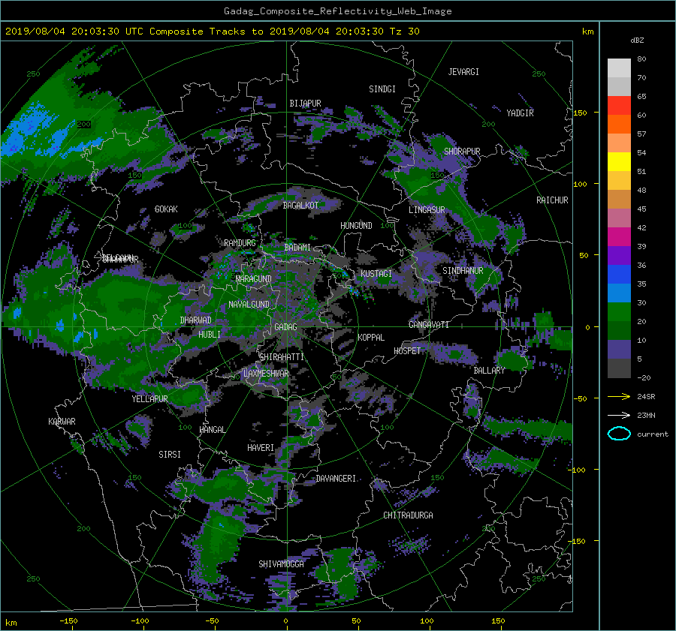676x631 pixels.
Task: Click the 'HANGAL' city label
Action: pyautogui.click(x=212, y=430)
